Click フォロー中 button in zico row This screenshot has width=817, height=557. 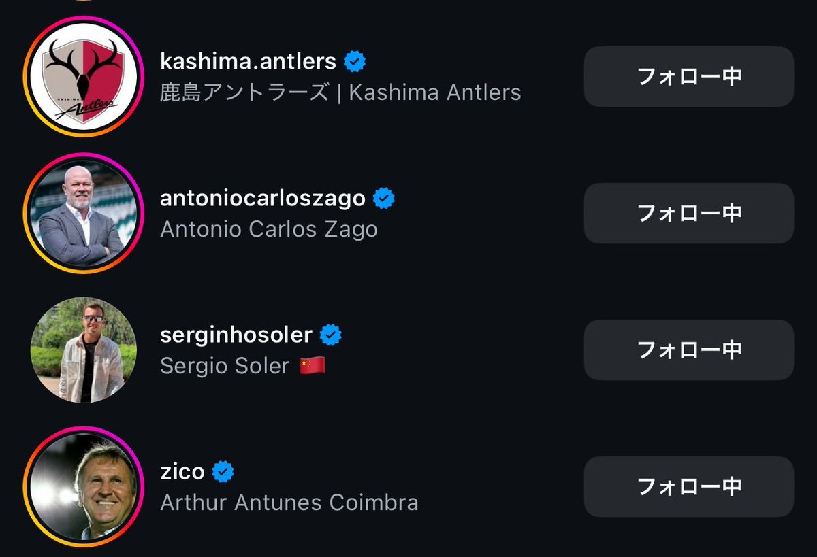point(689,486)
